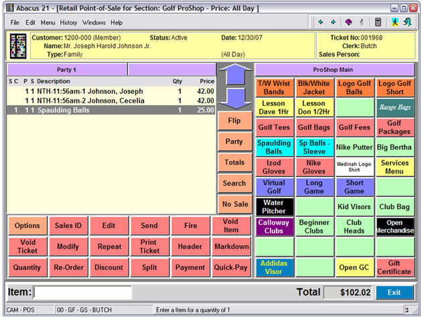Add Golf Tees to the ticket
Screen dimensions: 422x317
274,127
